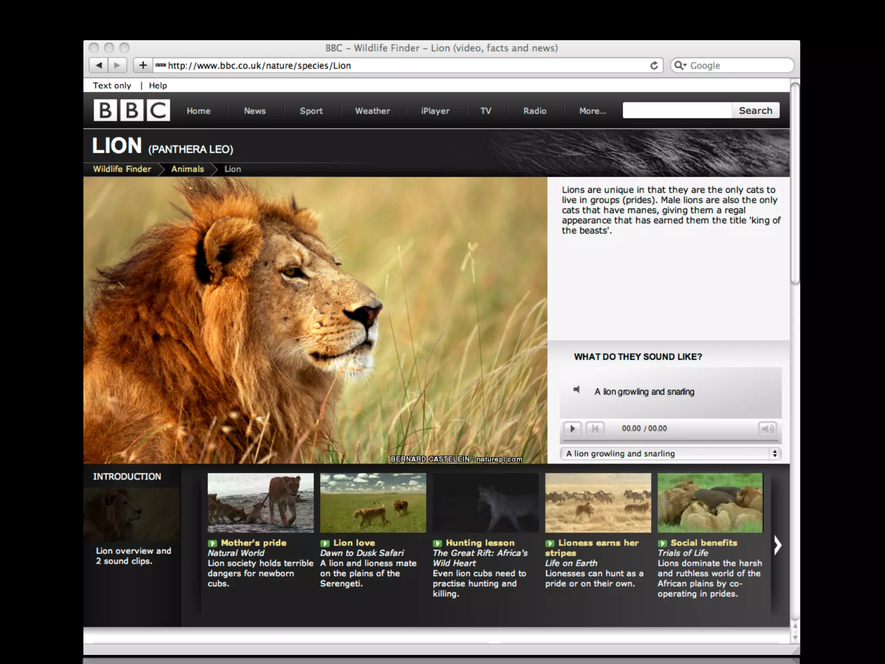Click the BBC logo

131,110
